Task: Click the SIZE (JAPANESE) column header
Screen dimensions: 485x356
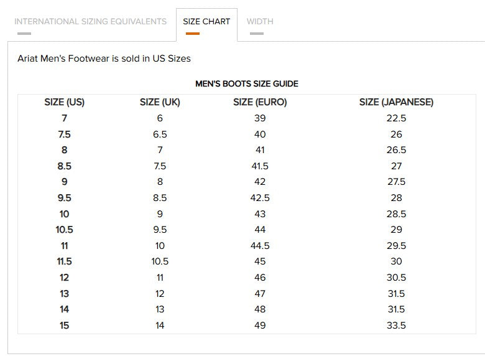Action: tap(396, 102)
